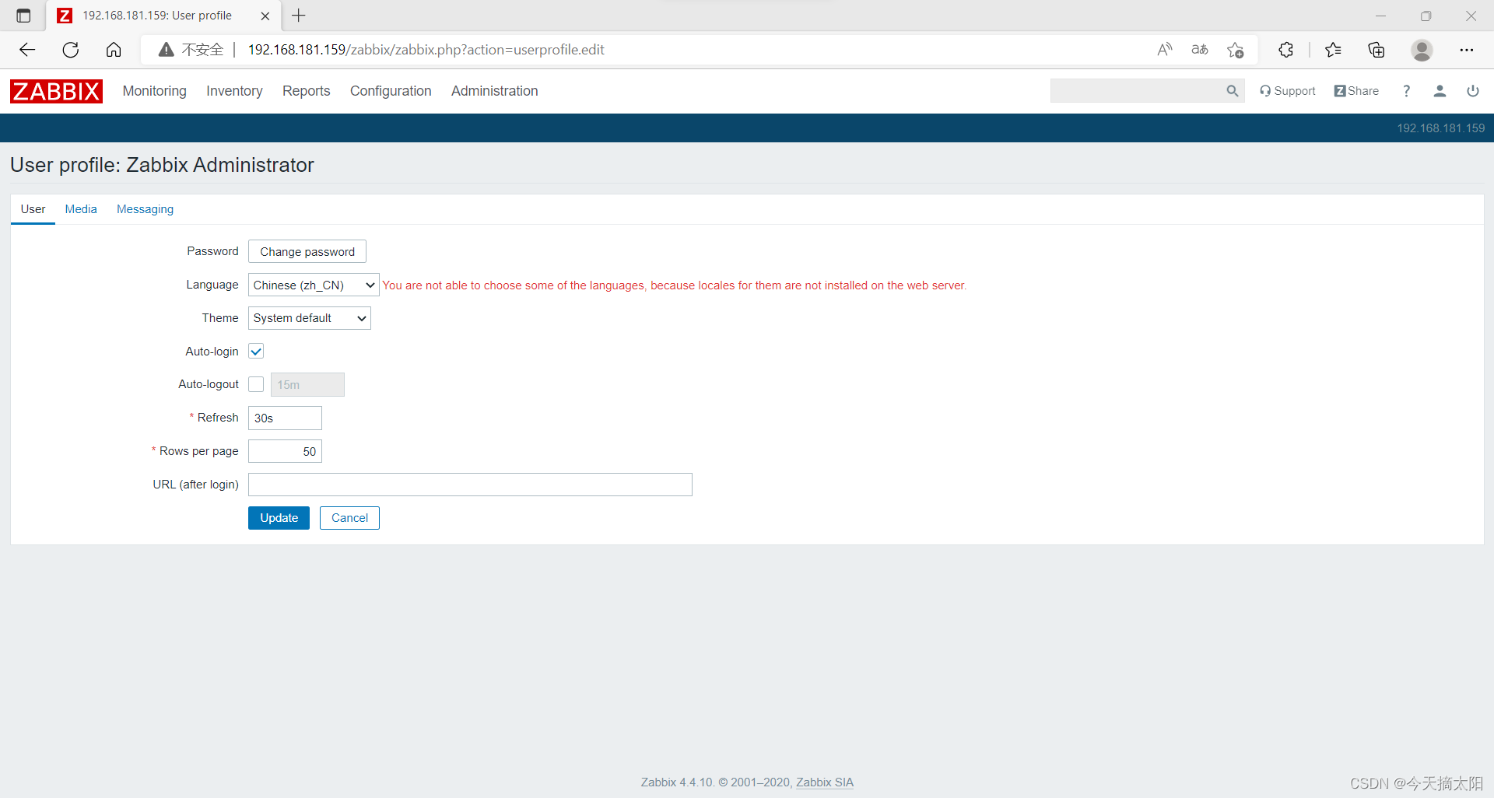Open the Zabbix SIA footer link

tap(825, 782)
